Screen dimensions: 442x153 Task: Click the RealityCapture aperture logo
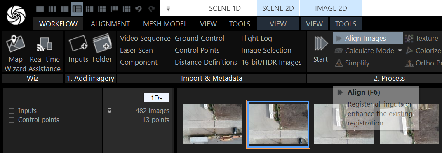click(x=16, y=15)
